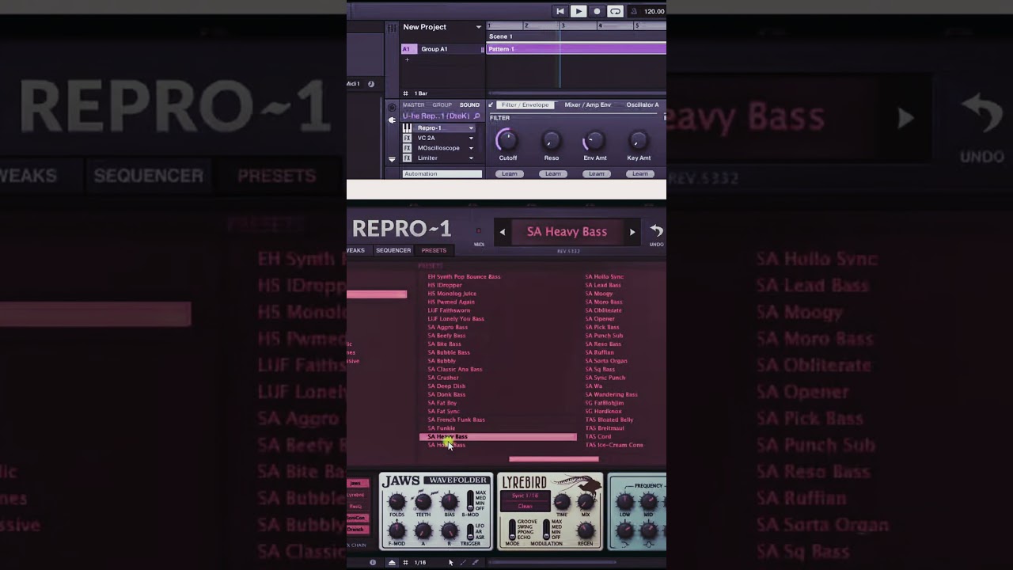The width and height of the screenshot is (1013, 570).
Task: Select preset TAS Ice-Cream Cone
Action: [x=614, y=445]
